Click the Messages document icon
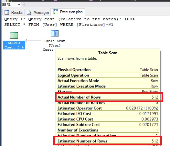The image size is (170, 146). [x=29, y=12]
